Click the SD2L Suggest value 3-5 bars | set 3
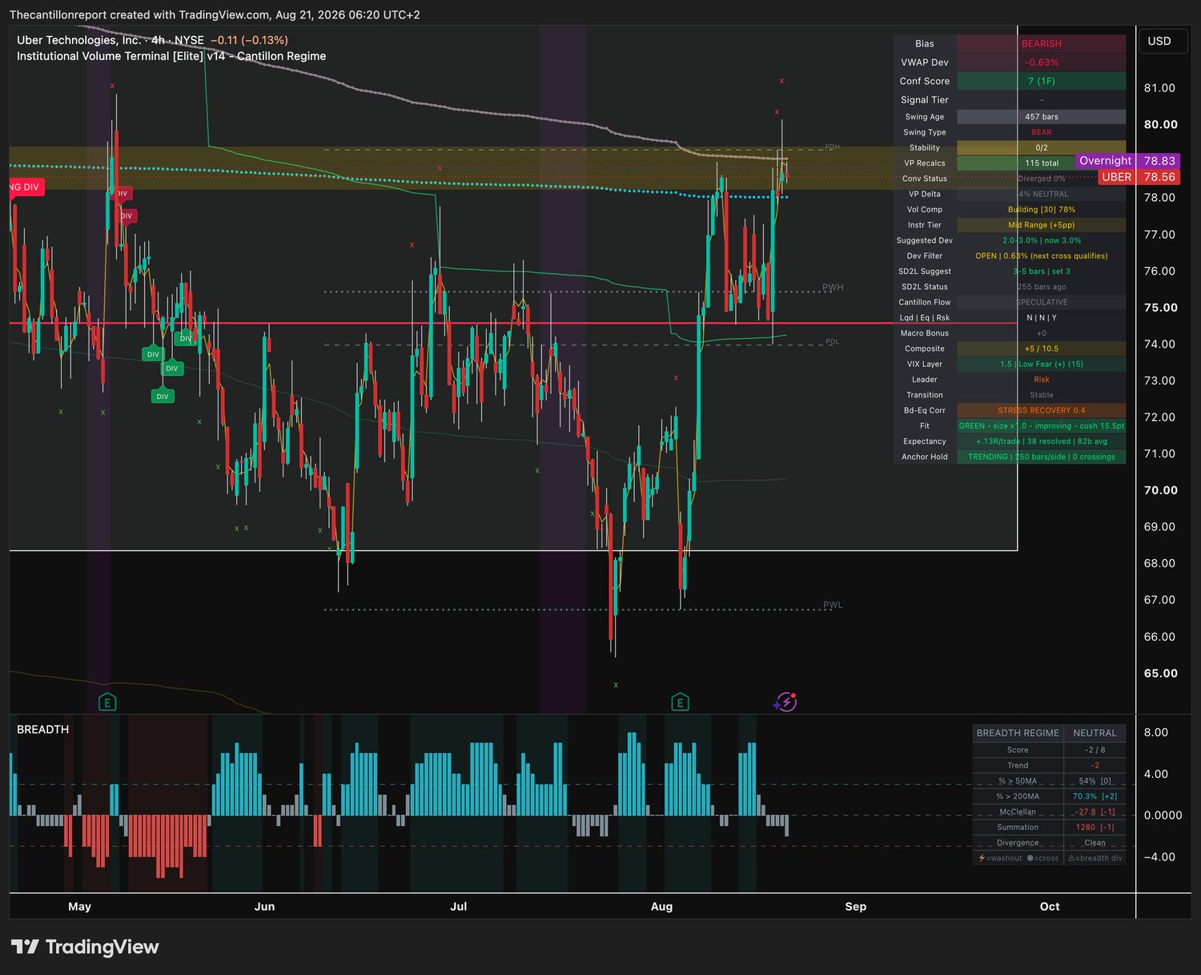The height and width of the screenshot is (975, 1201). [1042, 272]
